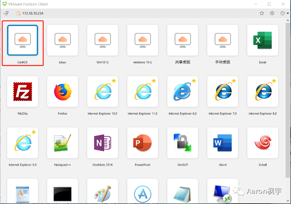This screenshot has height=204, width=291.
Task: Open Internet Explorer 11.0
Action: 142,91
